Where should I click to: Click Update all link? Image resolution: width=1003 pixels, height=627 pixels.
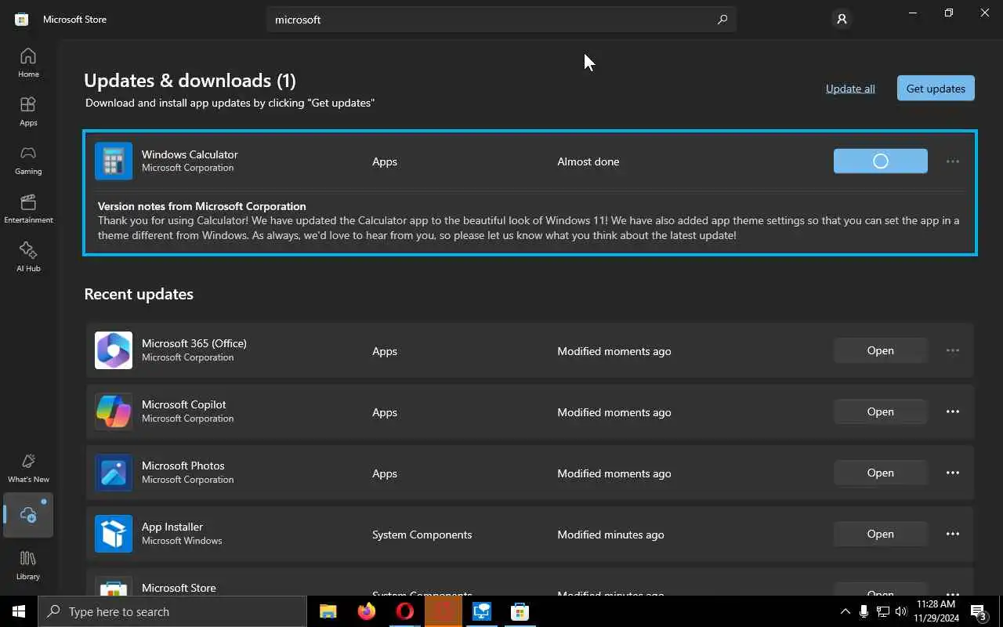pyautogui.click(x=850, y=89)
